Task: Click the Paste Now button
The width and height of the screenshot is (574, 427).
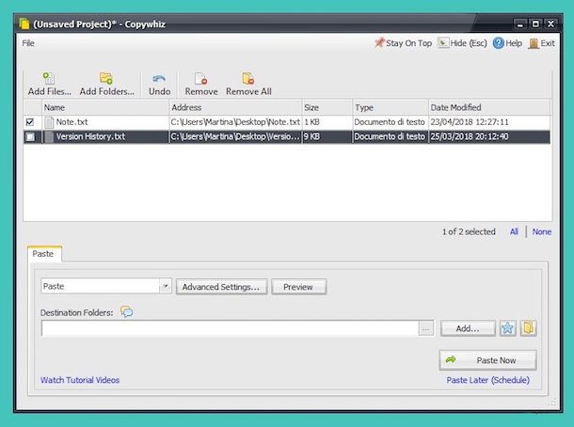Action: 487,360
